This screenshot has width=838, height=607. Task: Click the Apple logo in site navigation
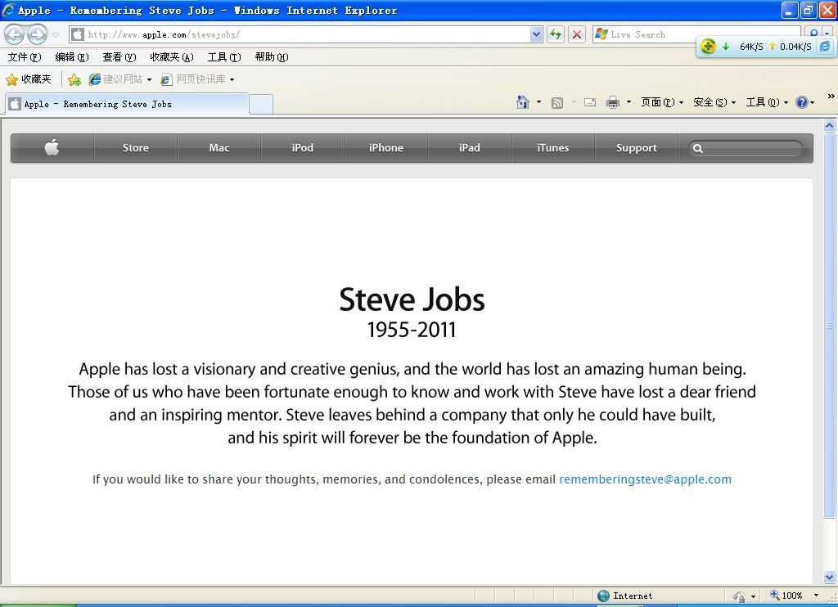pos(52,147)
